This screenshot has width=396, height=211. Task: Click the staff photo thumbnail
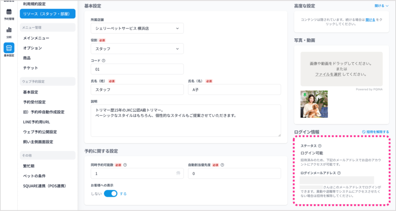point(314,104)
